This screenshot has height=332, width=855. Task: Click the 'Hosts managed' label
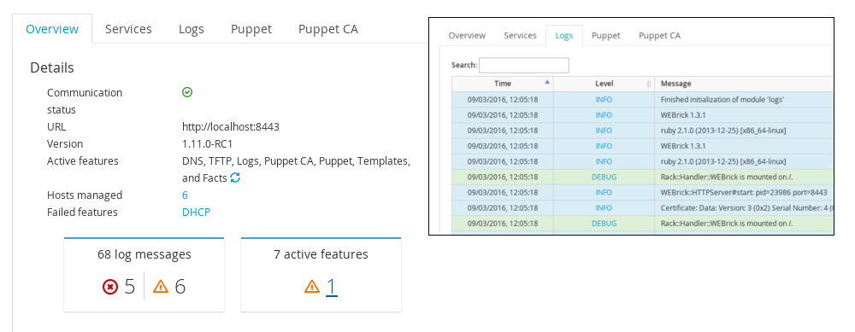point(85,195)
